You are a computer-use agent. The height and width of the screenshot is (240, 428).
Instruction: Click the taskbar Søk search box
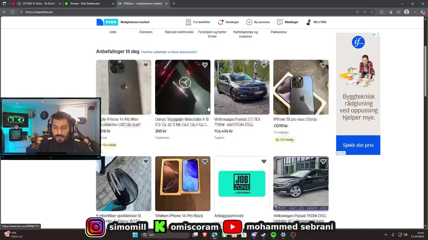[165, 235]
